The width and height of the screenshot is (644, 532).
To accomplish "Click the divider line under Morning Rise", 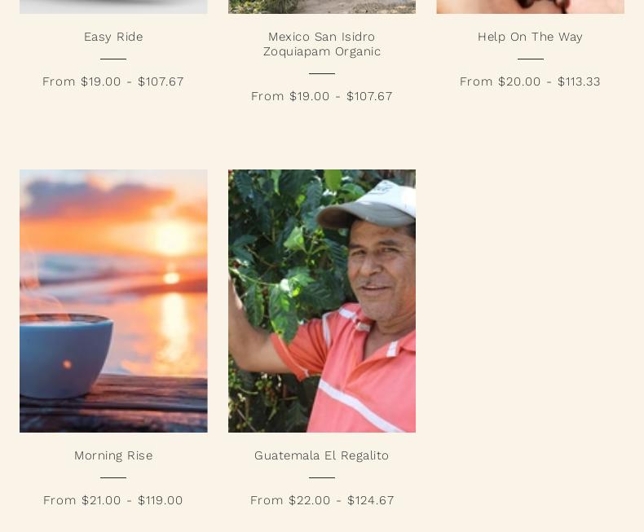I will [x=113, y=477].
